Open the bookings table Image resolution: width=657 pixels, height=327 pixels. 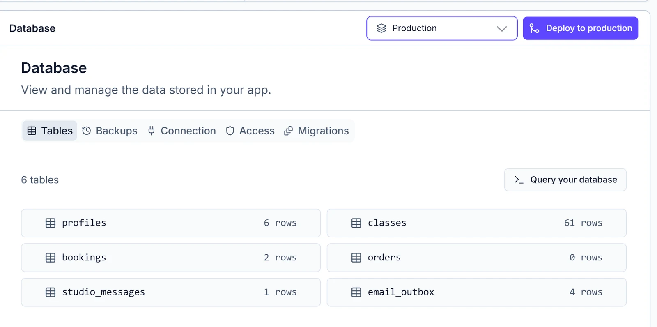tap(171, 258)
